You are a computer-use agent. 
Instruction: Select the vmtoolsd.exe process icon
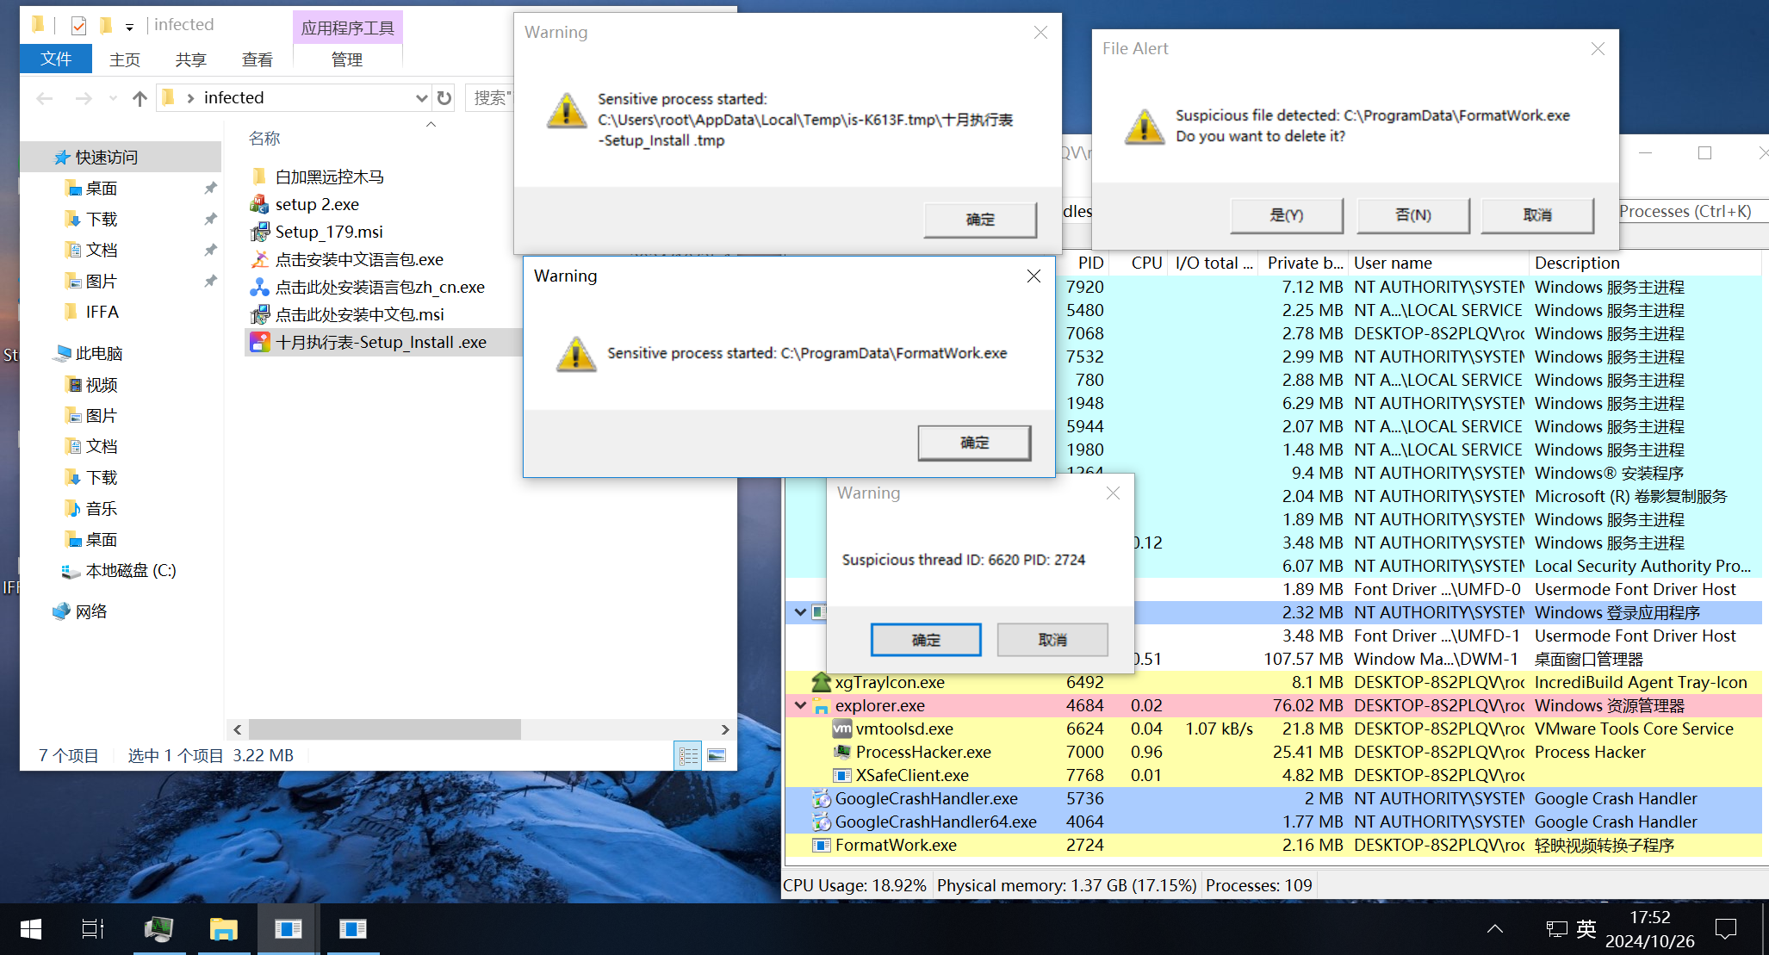[841, 729]
